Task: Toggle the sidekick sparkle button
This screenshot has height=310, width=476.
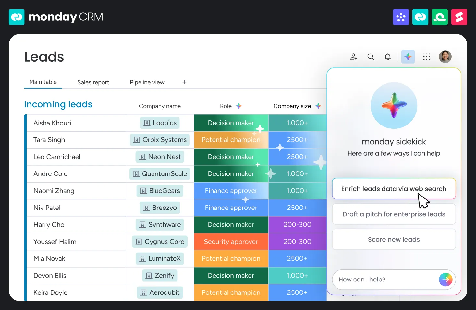Action: click(408, 57)
